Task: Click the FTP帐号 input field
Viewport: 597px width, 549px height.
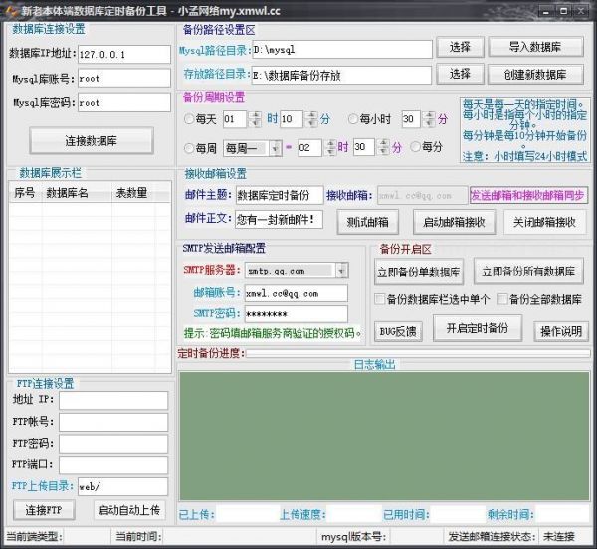Action: point(113,423)
